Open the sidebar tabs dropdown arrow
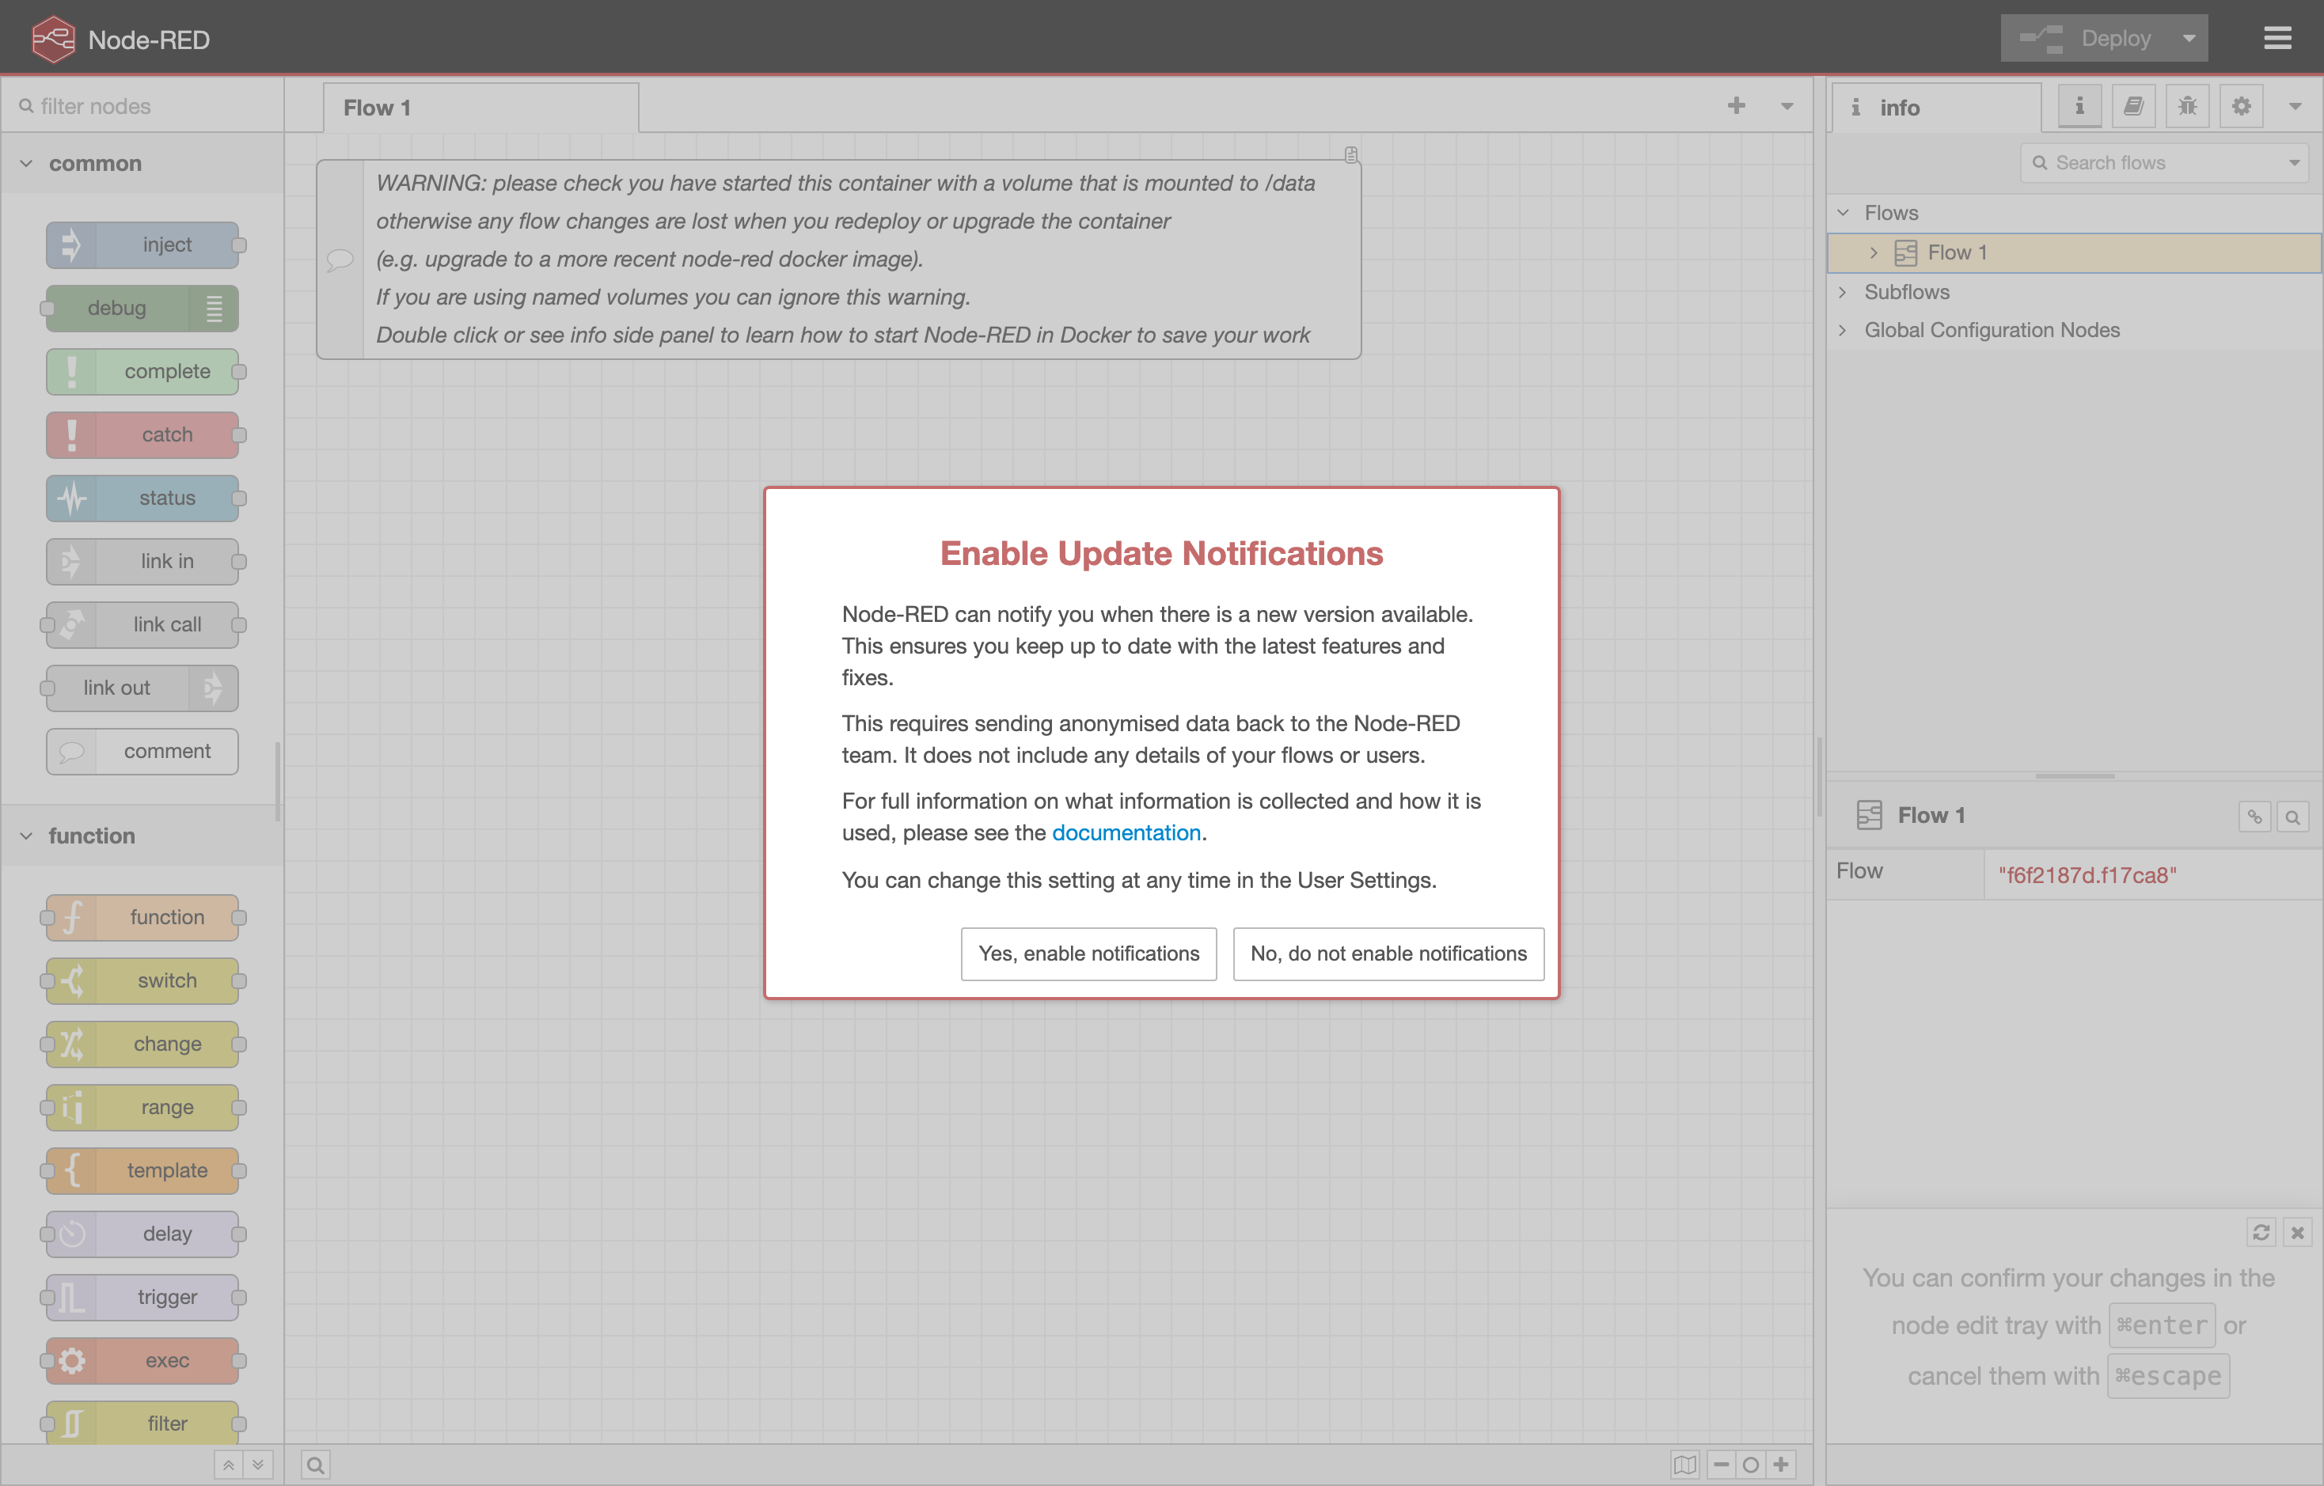Screen dimensions: 2324x1486 pos(2295,106)
